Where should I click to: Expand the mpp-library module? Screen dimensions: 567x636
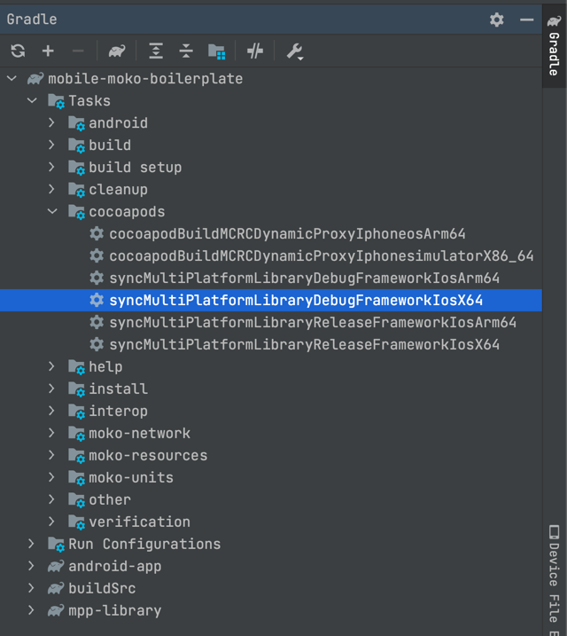(x=31, y=610)
